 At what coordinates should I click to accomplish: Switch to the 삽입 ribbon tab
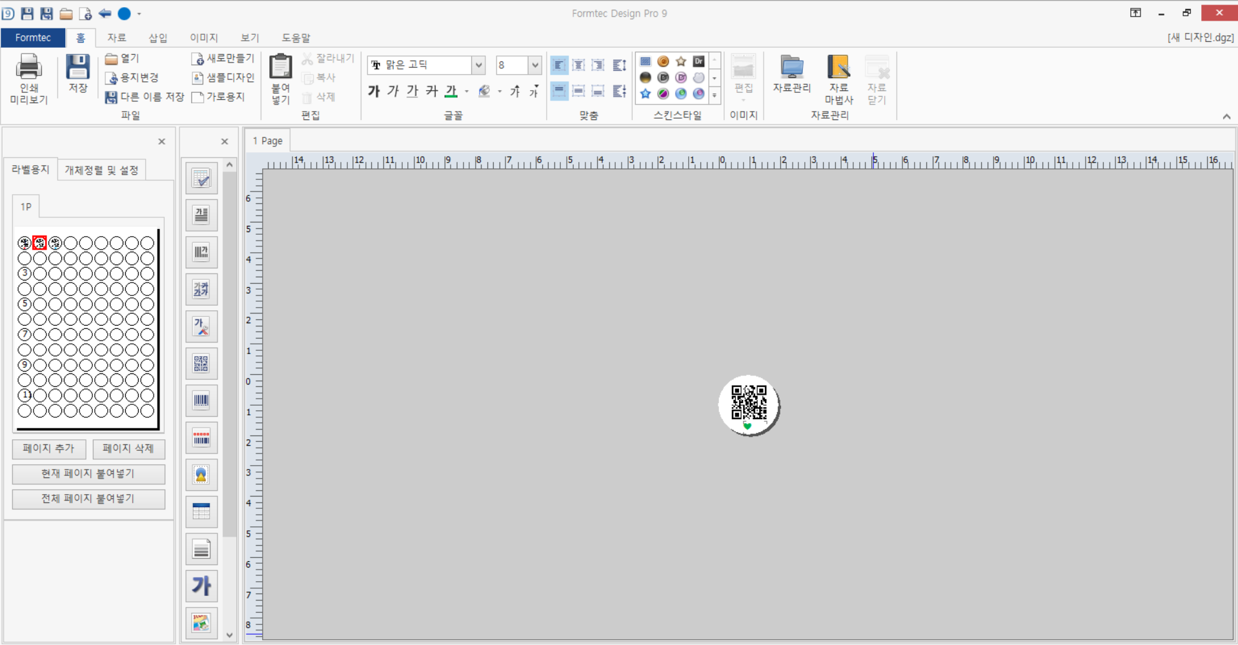pyautogui.click(x=158, y=38)
